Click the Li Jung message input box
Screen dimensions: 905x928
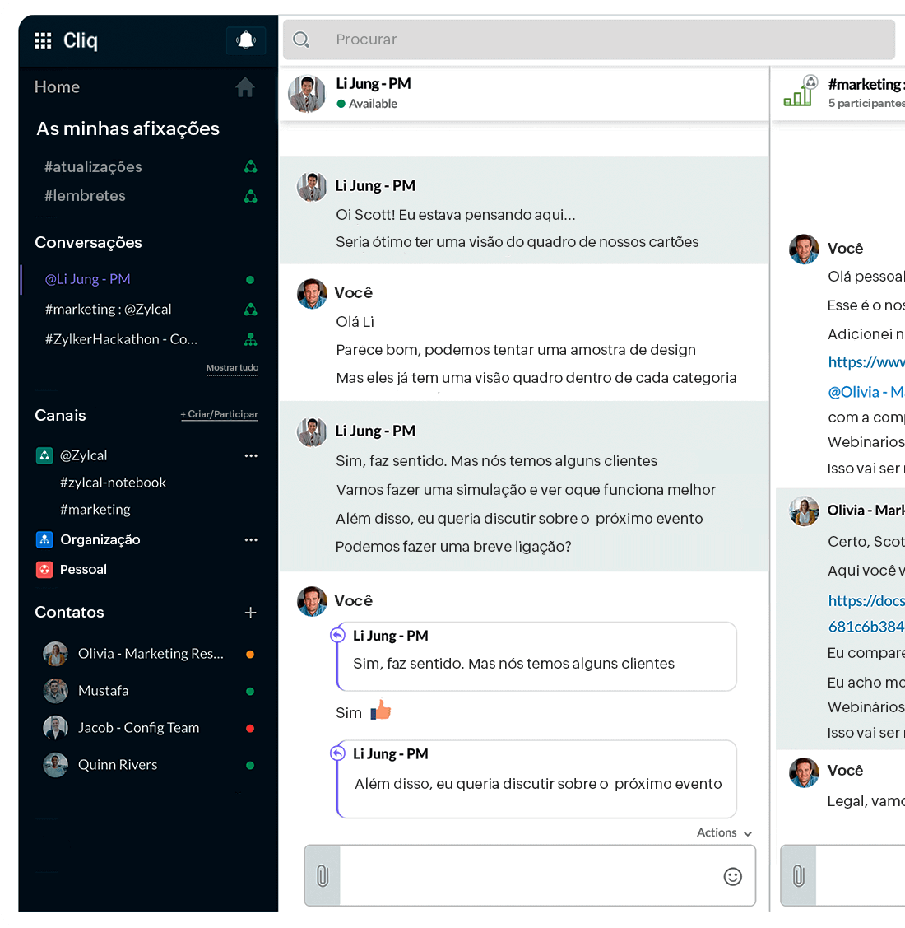[x=530, y=876]
